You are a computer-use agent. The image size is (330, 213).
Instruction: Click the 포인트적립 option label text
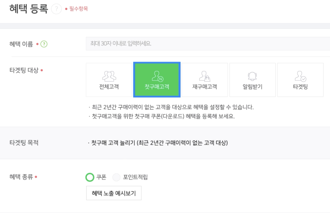135,177
